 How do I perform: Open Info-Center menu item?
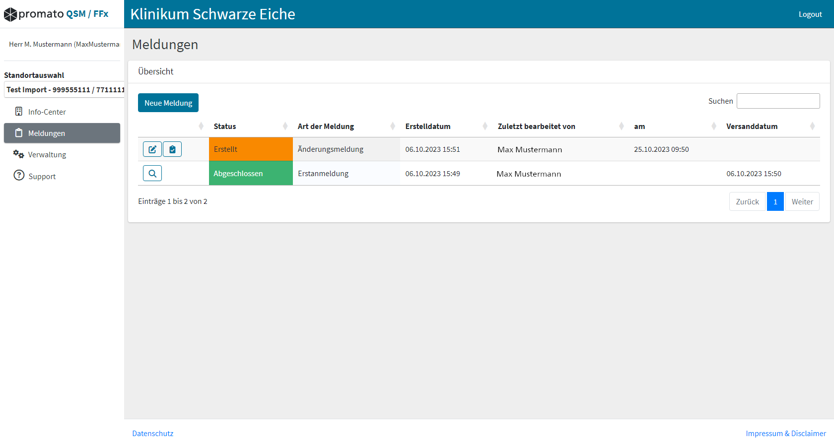(x=62, y=112)
